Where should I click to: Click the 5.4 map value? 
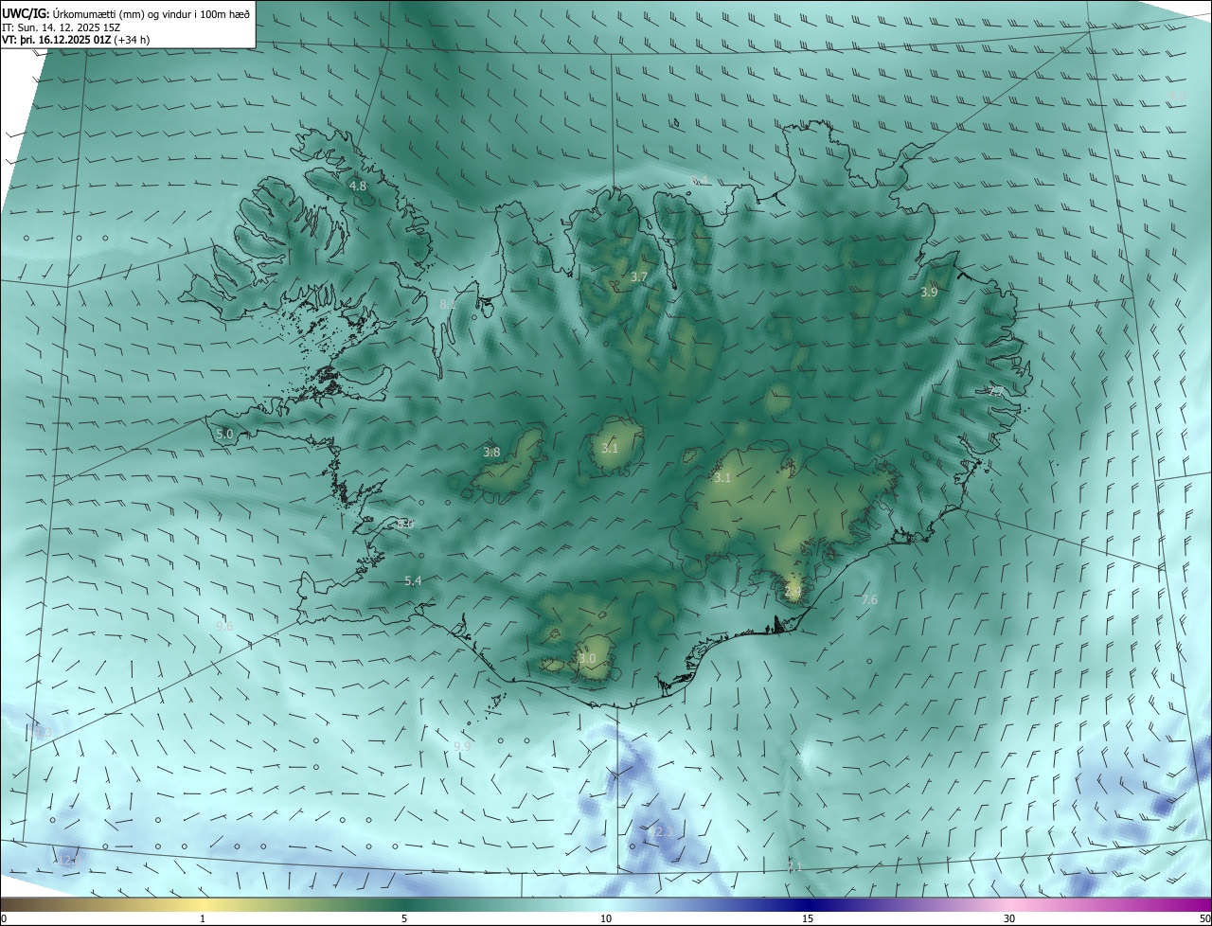413,581
